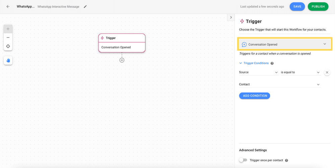The width and height of the screenshot is (335, 168).
Task: Zoom in on the workflow canvas
Action: point(8,29)
